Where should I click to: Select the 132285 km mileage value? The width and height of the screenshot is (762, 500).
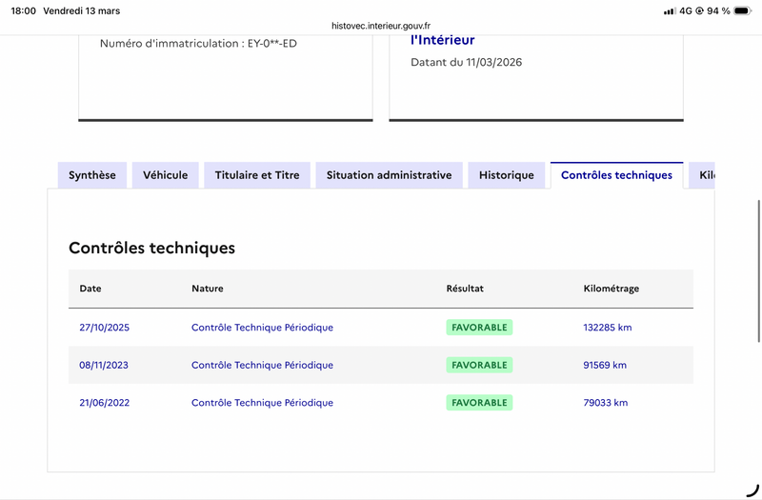coord(608,328)
